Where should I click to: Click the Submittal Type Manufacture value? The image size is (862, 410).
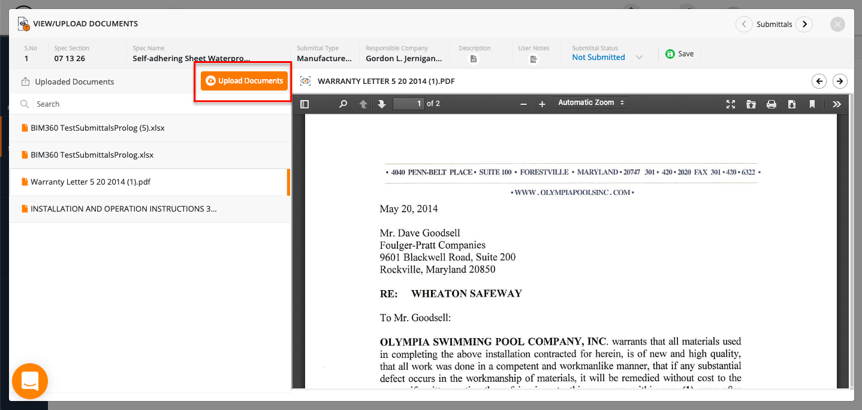(324, 59)
